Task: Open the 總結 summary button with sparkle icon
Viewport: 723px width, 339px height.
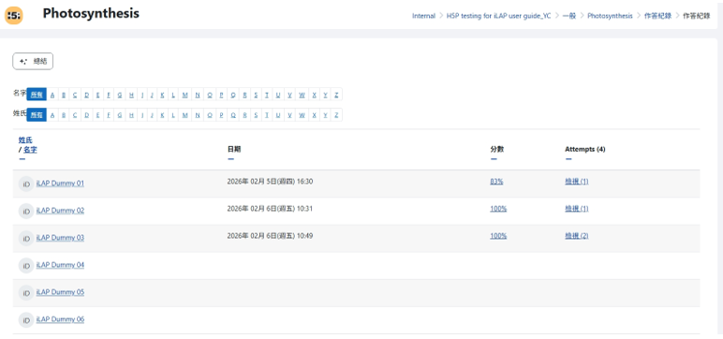Action: [33, 62]
